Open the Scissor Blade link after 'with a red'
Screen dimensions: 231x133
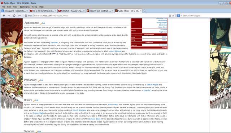[x=38, y=113]
